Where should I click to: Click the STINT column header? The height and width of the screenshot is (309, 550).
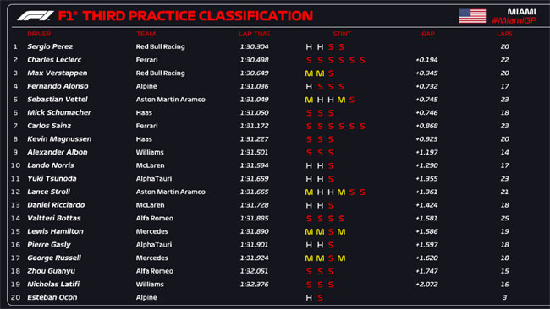(342, 34)
